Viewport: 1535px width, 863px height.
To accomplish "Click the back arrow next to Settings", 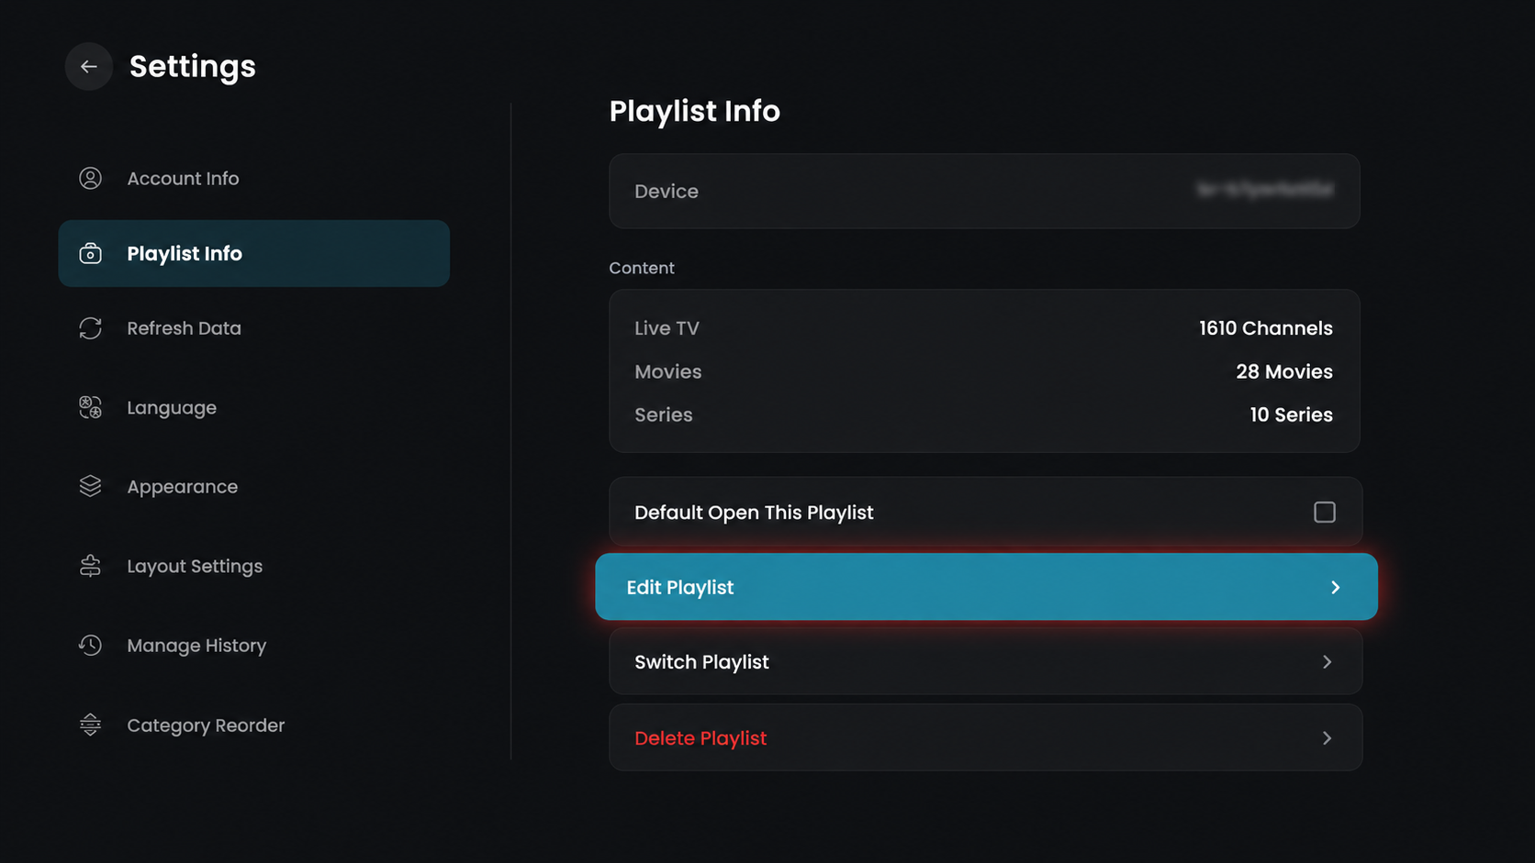I will point(89,66).
